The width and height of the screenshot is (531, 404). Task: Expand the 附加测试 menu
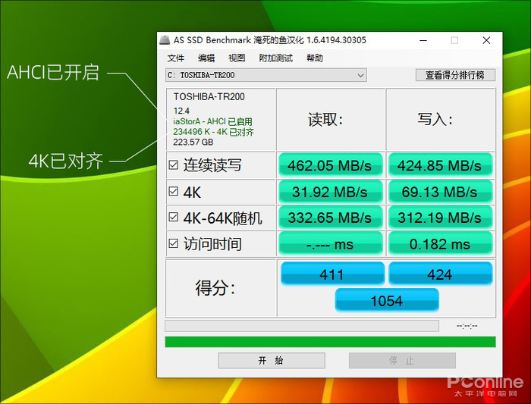275,58
